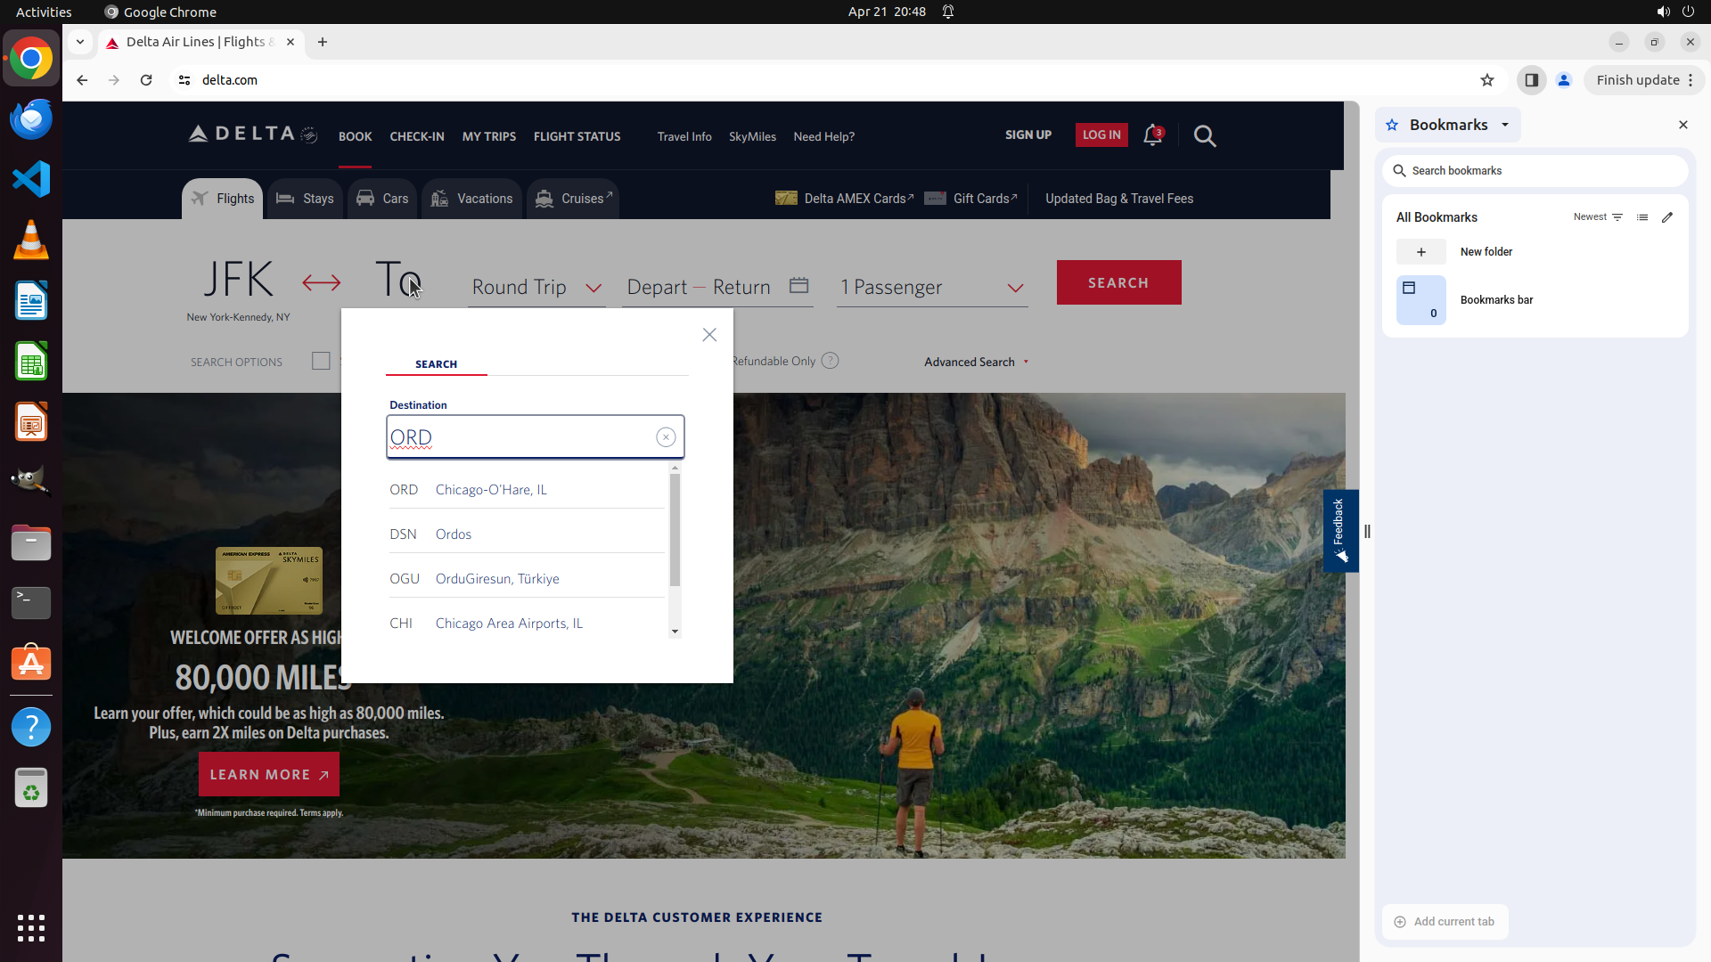
Task: Switch bookmarks to list view icon
Action: click(x=1642, y=217)
